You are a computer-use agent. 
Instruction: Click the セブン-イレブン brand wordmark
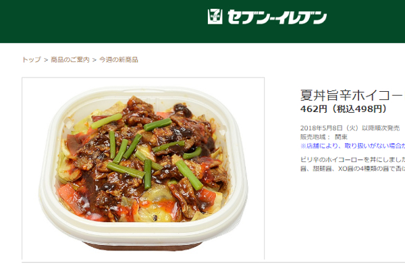pyautogui.click(x=277, y=17)
